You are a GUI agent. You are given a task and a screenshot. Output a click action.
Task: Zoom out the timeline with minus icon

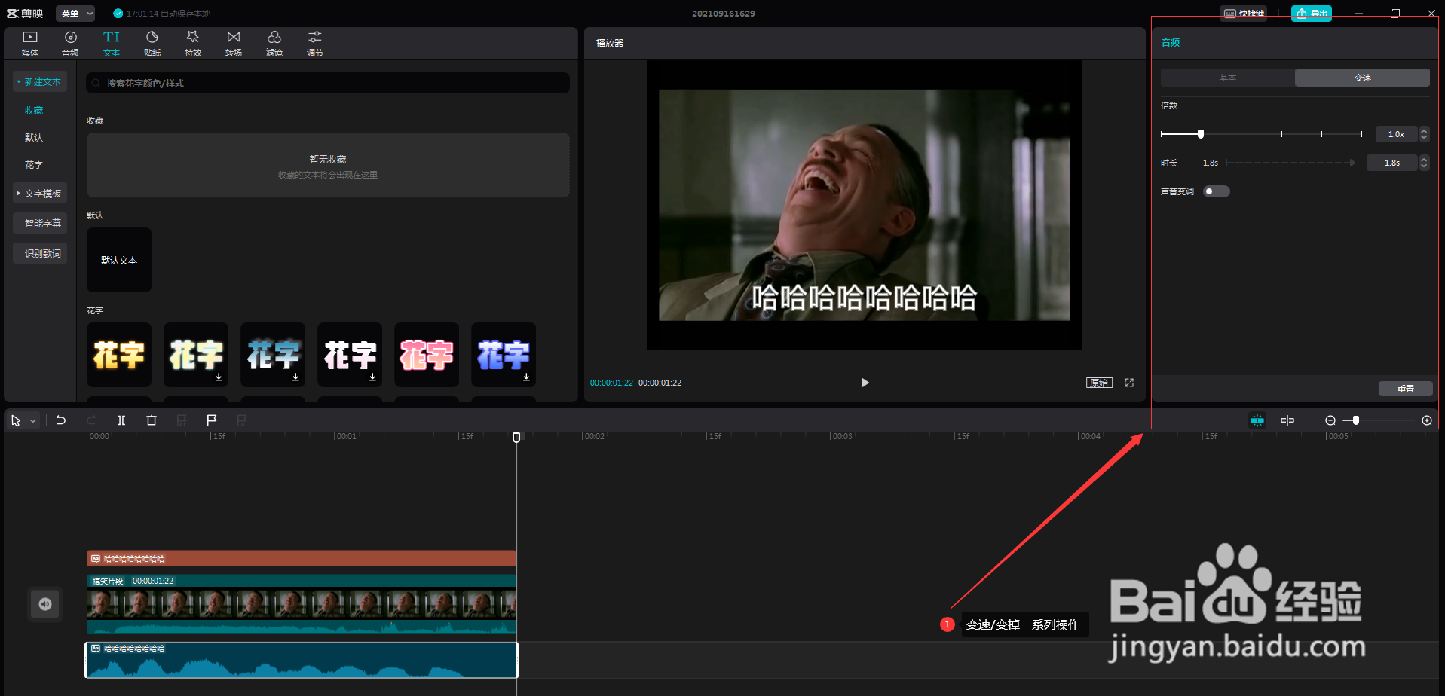click(x=1330, y=420)
